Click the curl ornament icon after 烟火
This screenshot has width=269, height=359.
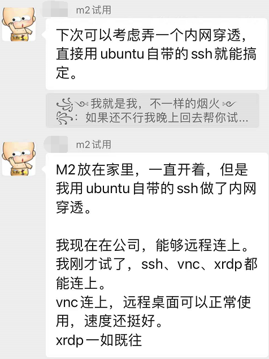229,104
